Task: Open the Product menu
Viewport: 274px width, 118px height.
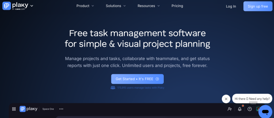Action: pyautogui.click(x=85, y=6)
